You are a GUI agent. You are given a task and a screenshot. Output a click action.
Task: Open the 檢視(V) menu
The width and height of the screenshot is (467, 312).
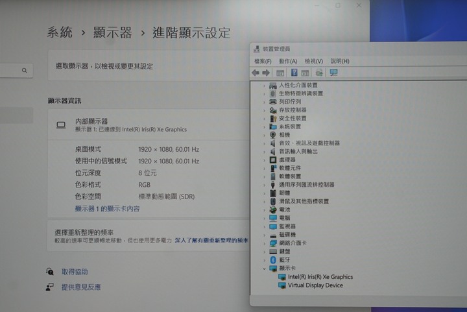tap(314, 62)
